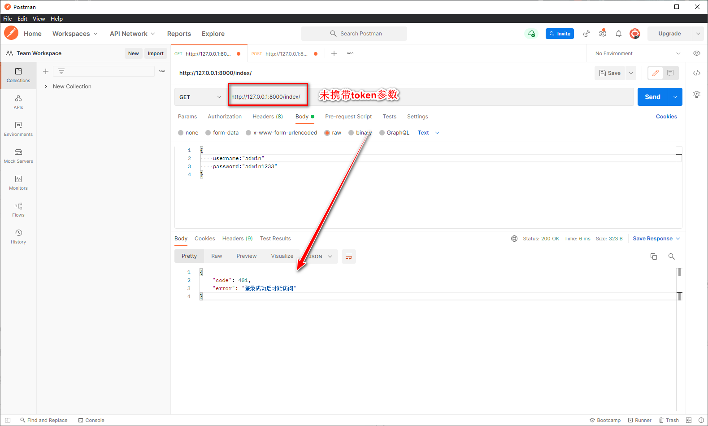
Task: Click the Invite button
Action: click(560, 34)
